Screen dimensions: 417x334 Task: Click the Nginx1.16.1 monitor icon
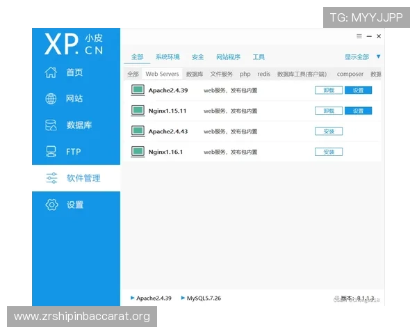click(138, 152)
